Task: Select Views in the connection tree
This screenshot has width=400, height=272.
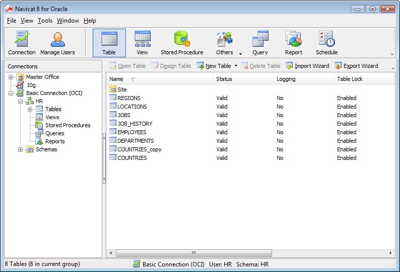Action: point(52,117)
